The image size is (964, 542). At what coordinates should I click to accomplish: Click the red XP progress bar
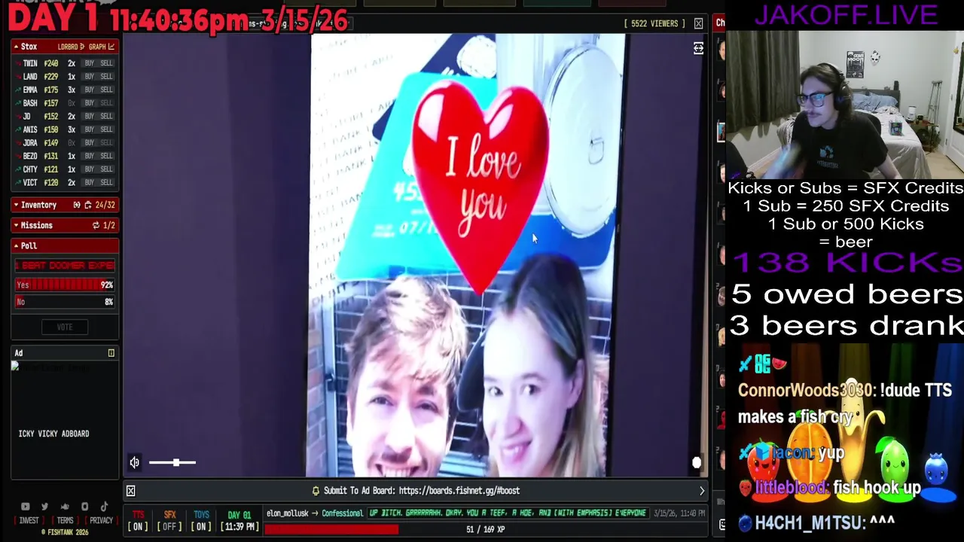coord(331,529)
